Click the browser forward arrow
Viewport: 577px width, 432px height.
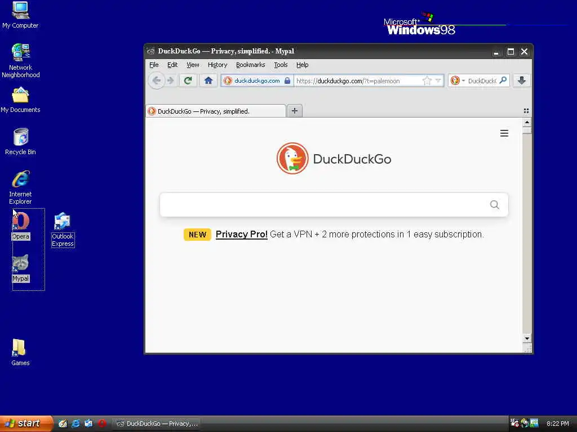(170, 80)
